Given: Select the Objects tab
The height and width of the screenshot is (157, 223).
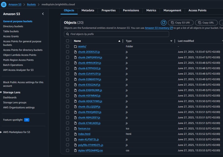Looking at the screenshot, I should click(x=69, y=11).
